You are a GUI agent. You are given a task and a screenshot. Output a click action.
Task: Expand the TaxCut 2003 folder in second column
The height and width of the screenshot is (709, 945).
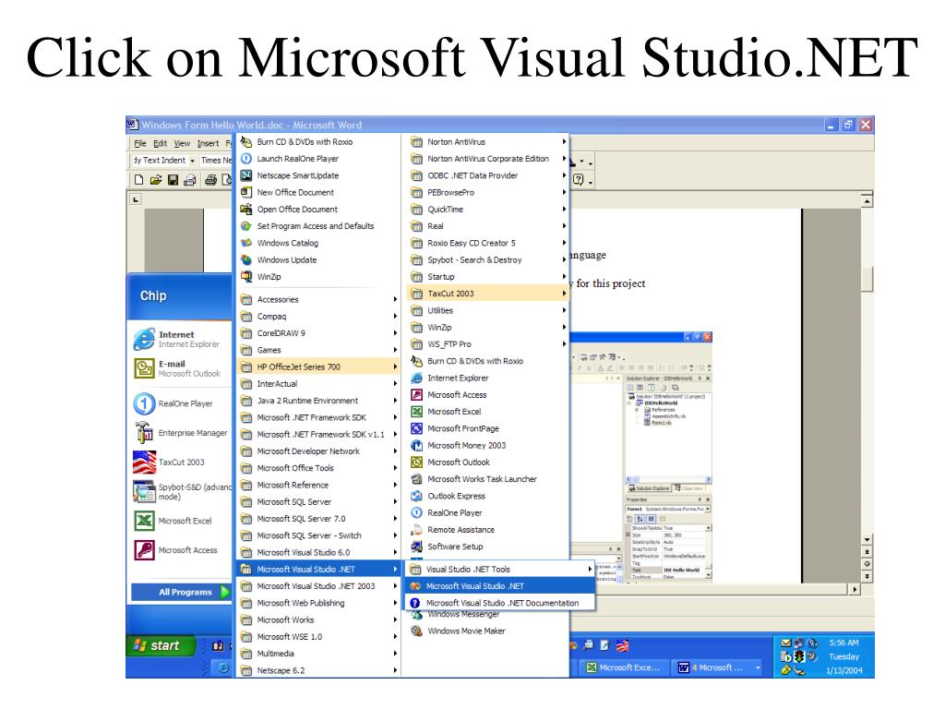(488, 294)
